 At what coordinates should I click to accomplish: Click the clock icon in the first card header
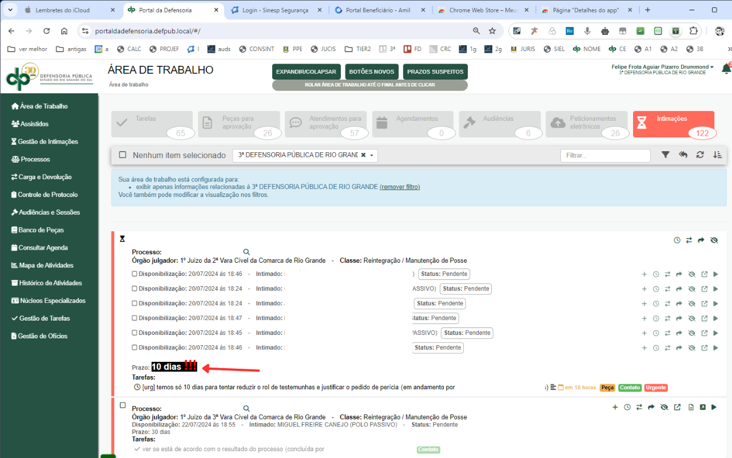coord(677,240)
